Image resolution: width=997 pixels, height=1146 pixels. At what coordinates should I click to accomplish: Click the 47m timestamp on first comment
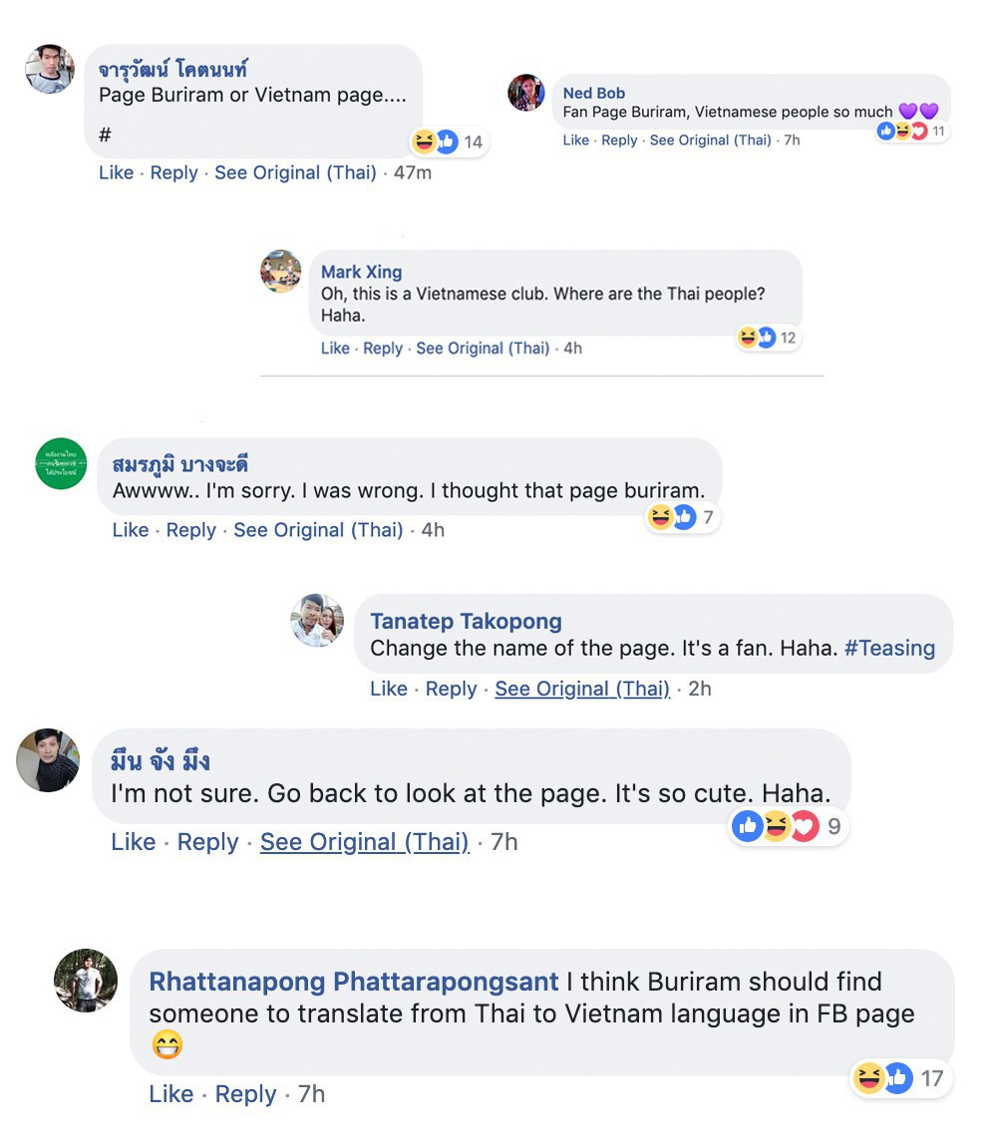click(412, 172)
